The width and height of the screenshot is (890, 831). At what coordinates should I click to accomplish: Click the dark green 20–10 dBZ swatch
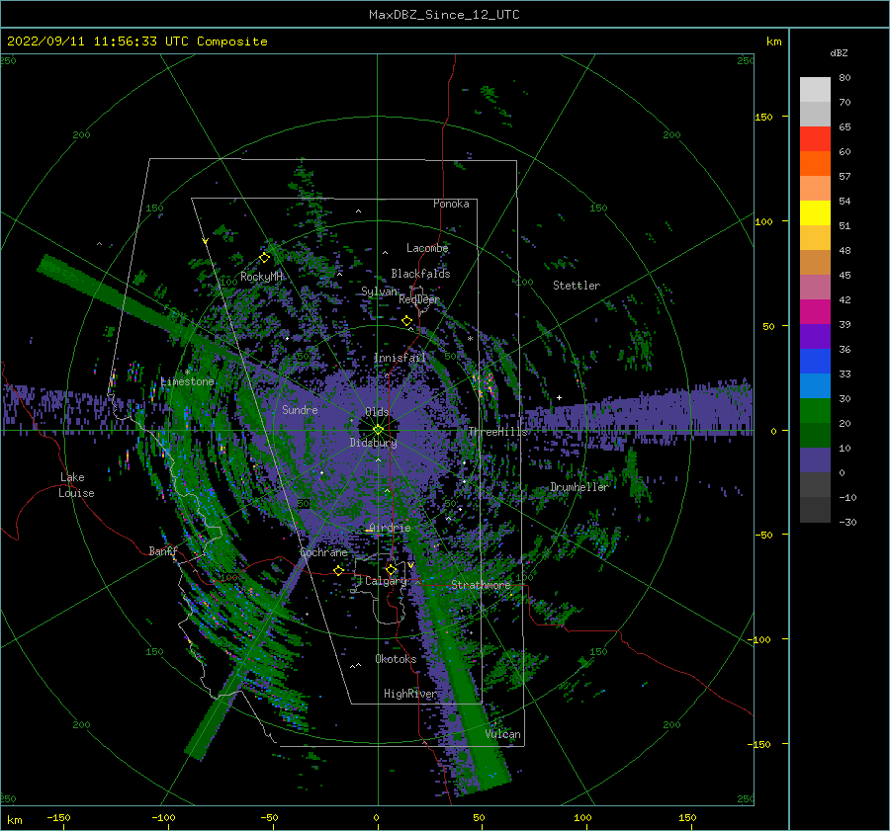pos(815,436)
